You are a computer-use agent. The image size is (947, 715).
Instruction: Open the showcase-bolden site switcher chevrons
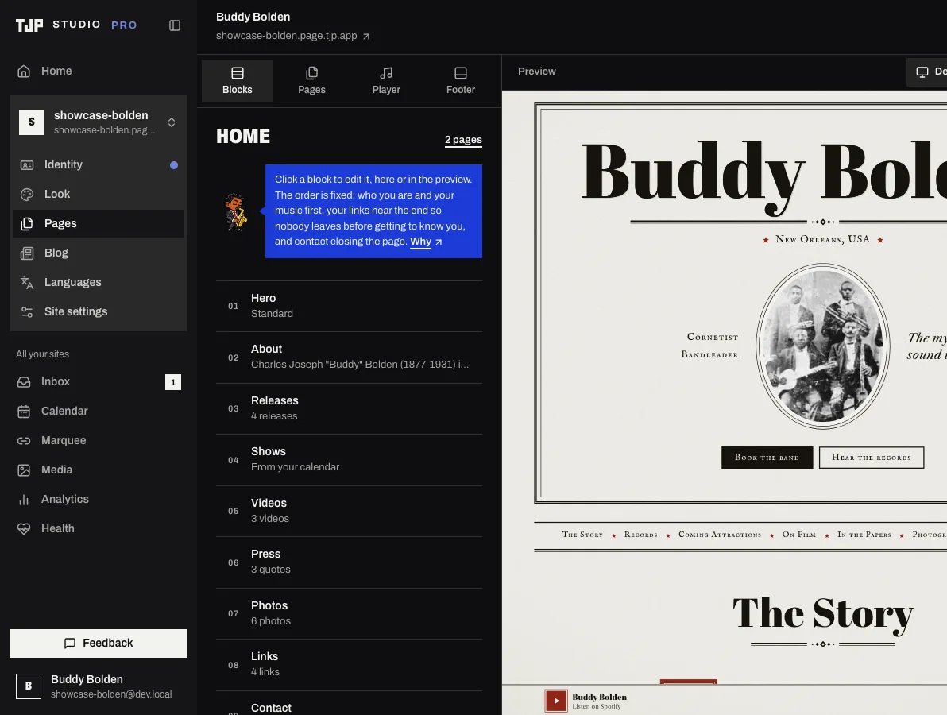tap(172, 122)
